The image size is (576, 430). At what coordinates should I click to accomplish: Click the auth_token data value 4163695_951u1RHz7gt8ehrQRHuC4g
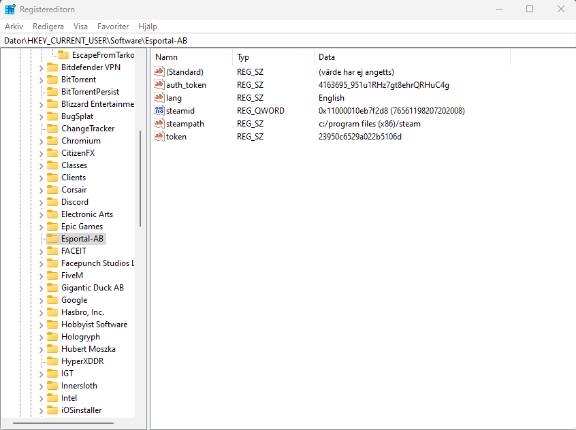(383, 85)
